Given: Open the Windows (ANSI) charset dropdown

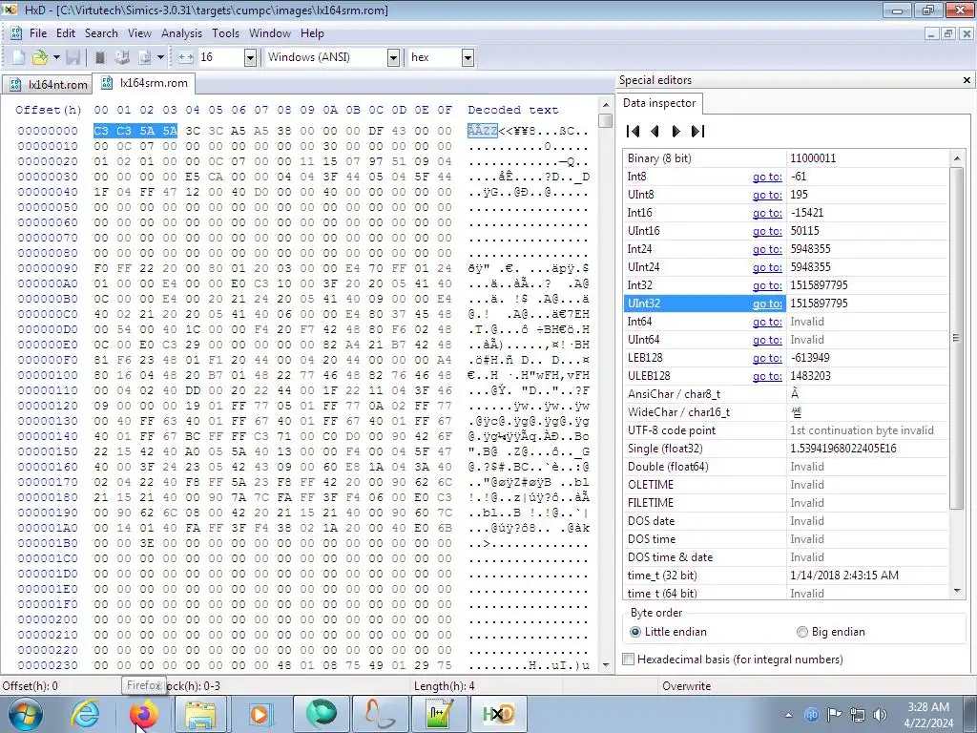Looking at the screenshot, I should click(393, 57).
